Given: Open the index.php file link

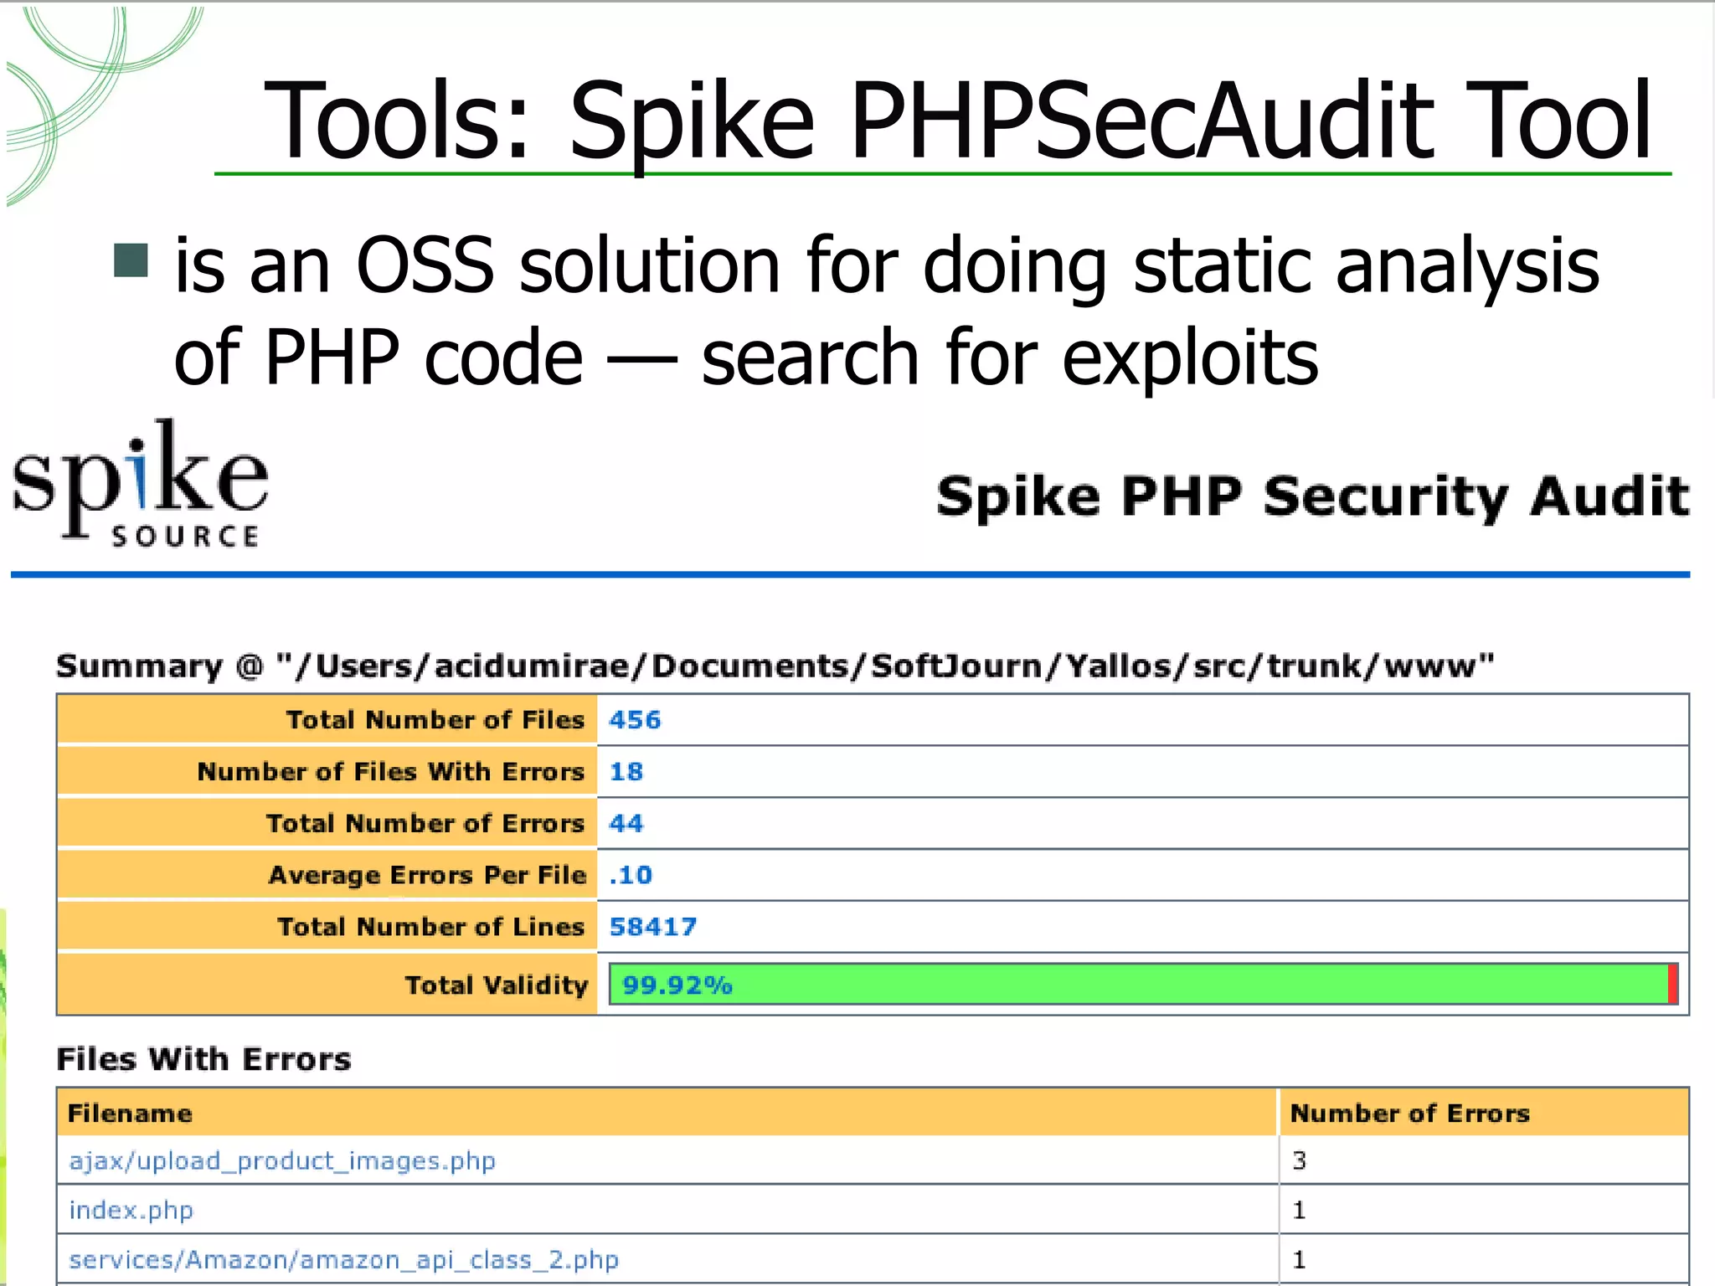Looking at the screenshot, I should pos(131,1211).
